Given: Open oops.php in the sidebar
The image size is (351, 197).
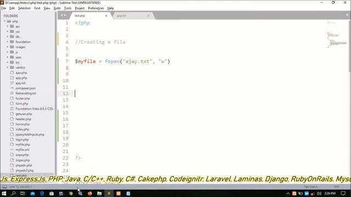Looking at the screenshot, I should coord(22,155).
